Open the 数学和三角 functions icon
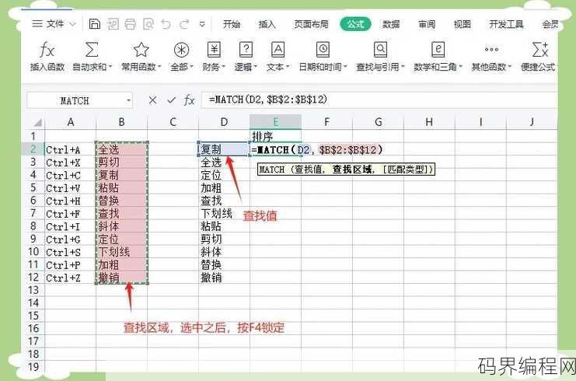The width and height of the screenshot is (576, 381). click(x=438, y=49)
